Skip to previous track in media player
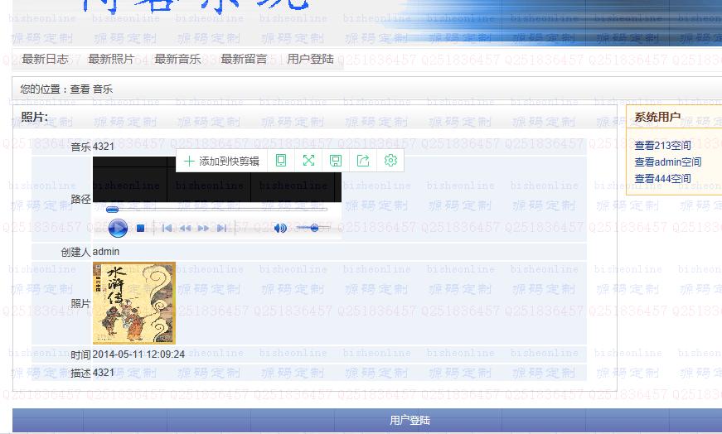Viewport: 722px width, 434px height. click(x=167, y=228)
